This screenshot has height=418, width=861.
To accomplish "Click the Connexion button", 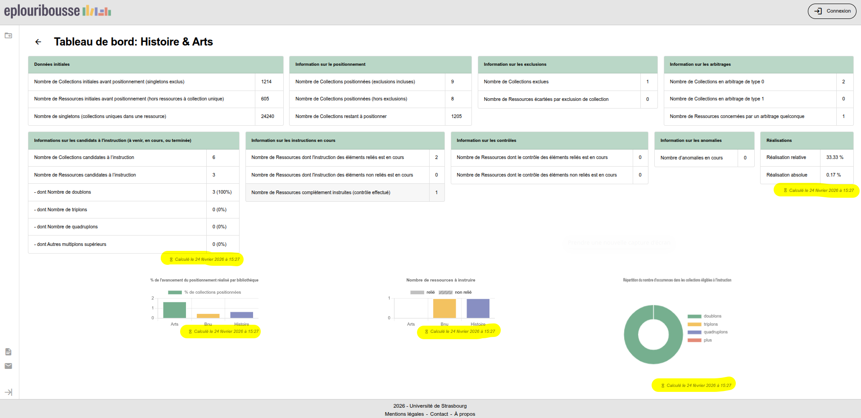I will click(x=832, y=11).
